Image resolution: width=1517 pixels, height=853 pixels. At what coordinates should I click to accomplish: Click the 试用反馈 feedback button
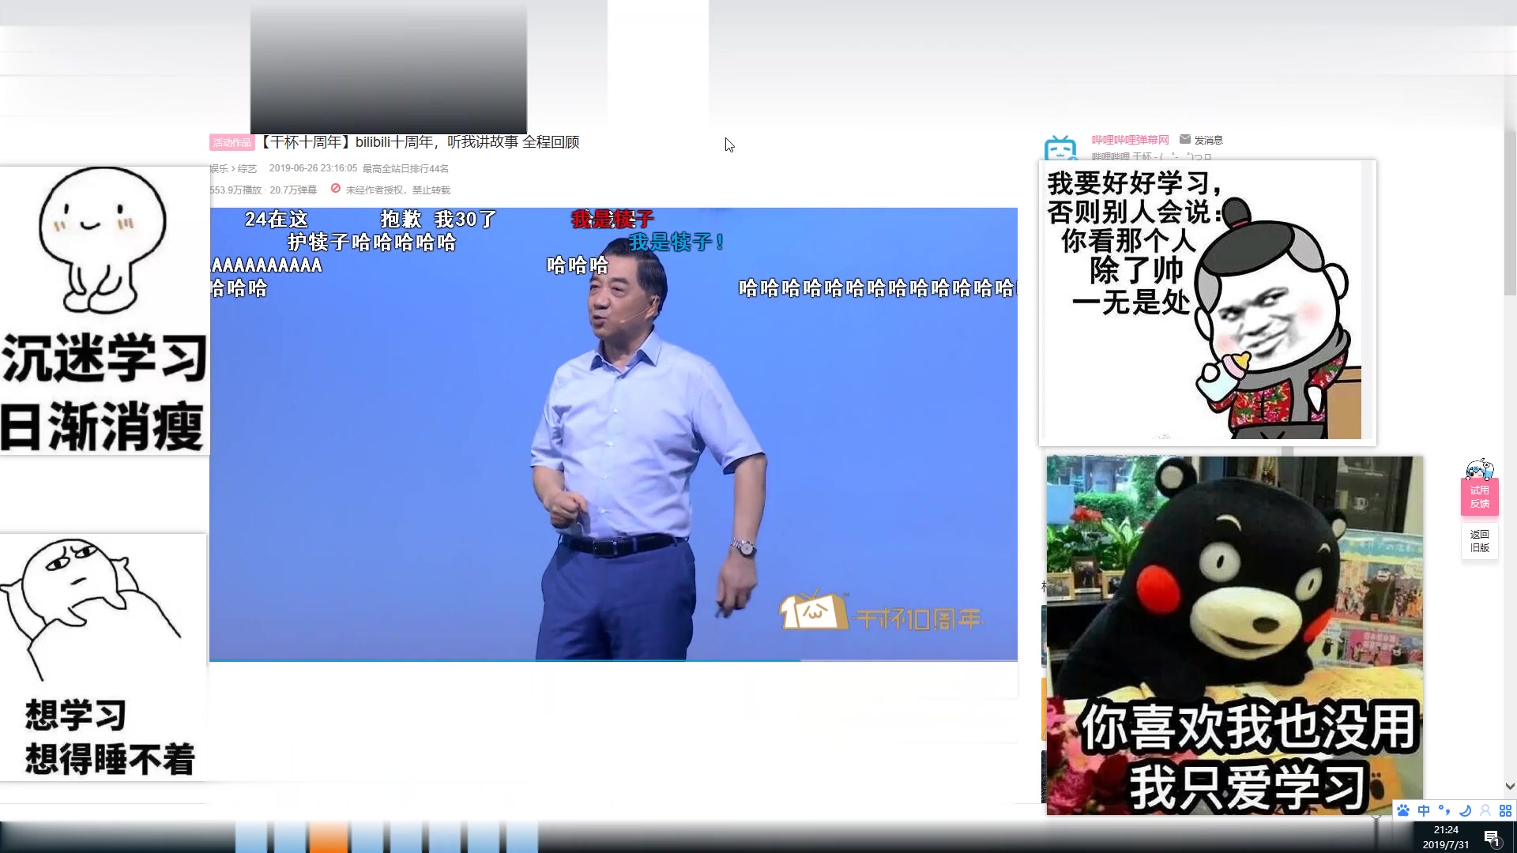point(1479,498)
